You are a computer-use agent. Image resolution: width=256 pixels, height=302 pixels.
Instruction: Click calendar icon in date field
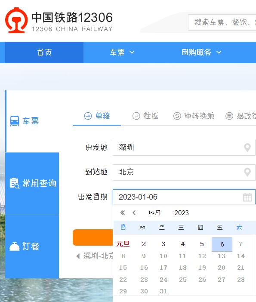tap(247, 197)
